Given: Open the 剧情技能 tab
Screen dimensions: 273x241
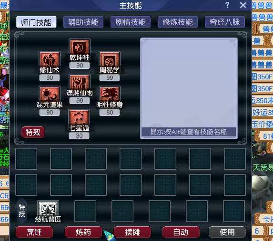Looking at the screenshot, I should point(131,22).
